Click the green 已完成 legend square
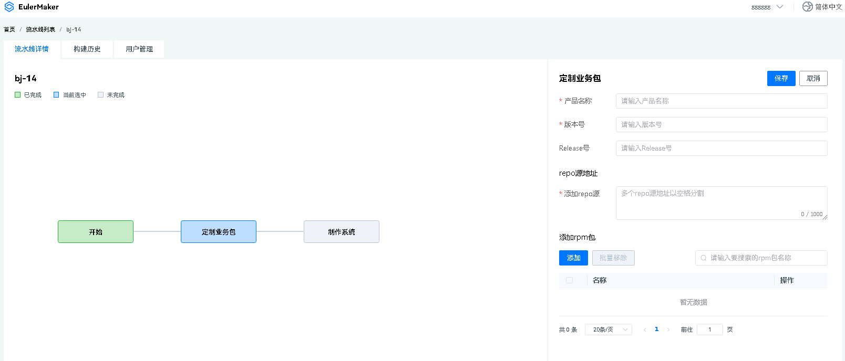This screenshot has width=845, height=361. [x=18, y=95]
